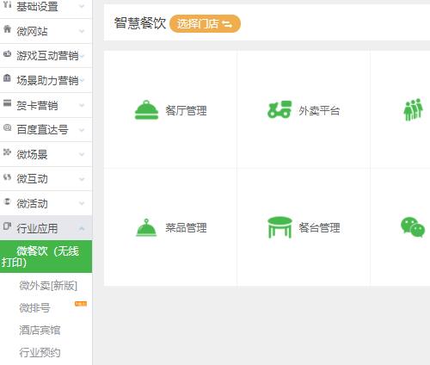Click the 智慧餐饮 page title
This screenshot has height=365, width=430.
pyautogui.click(x=140, y=23)
